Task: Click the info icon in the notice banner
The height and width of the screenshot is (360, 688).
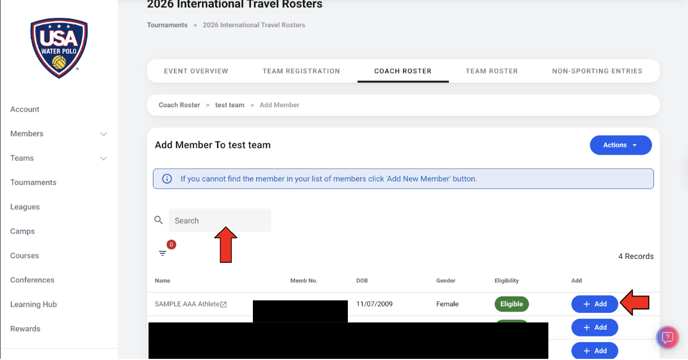Action: (x=166, y=179)
